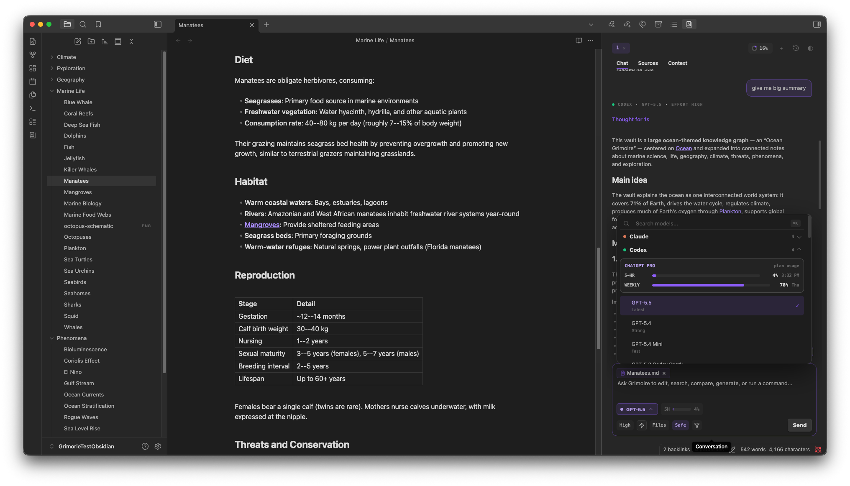Change sort order icon in file explorer
Viewport: 850px width, 486px height.
105,41
